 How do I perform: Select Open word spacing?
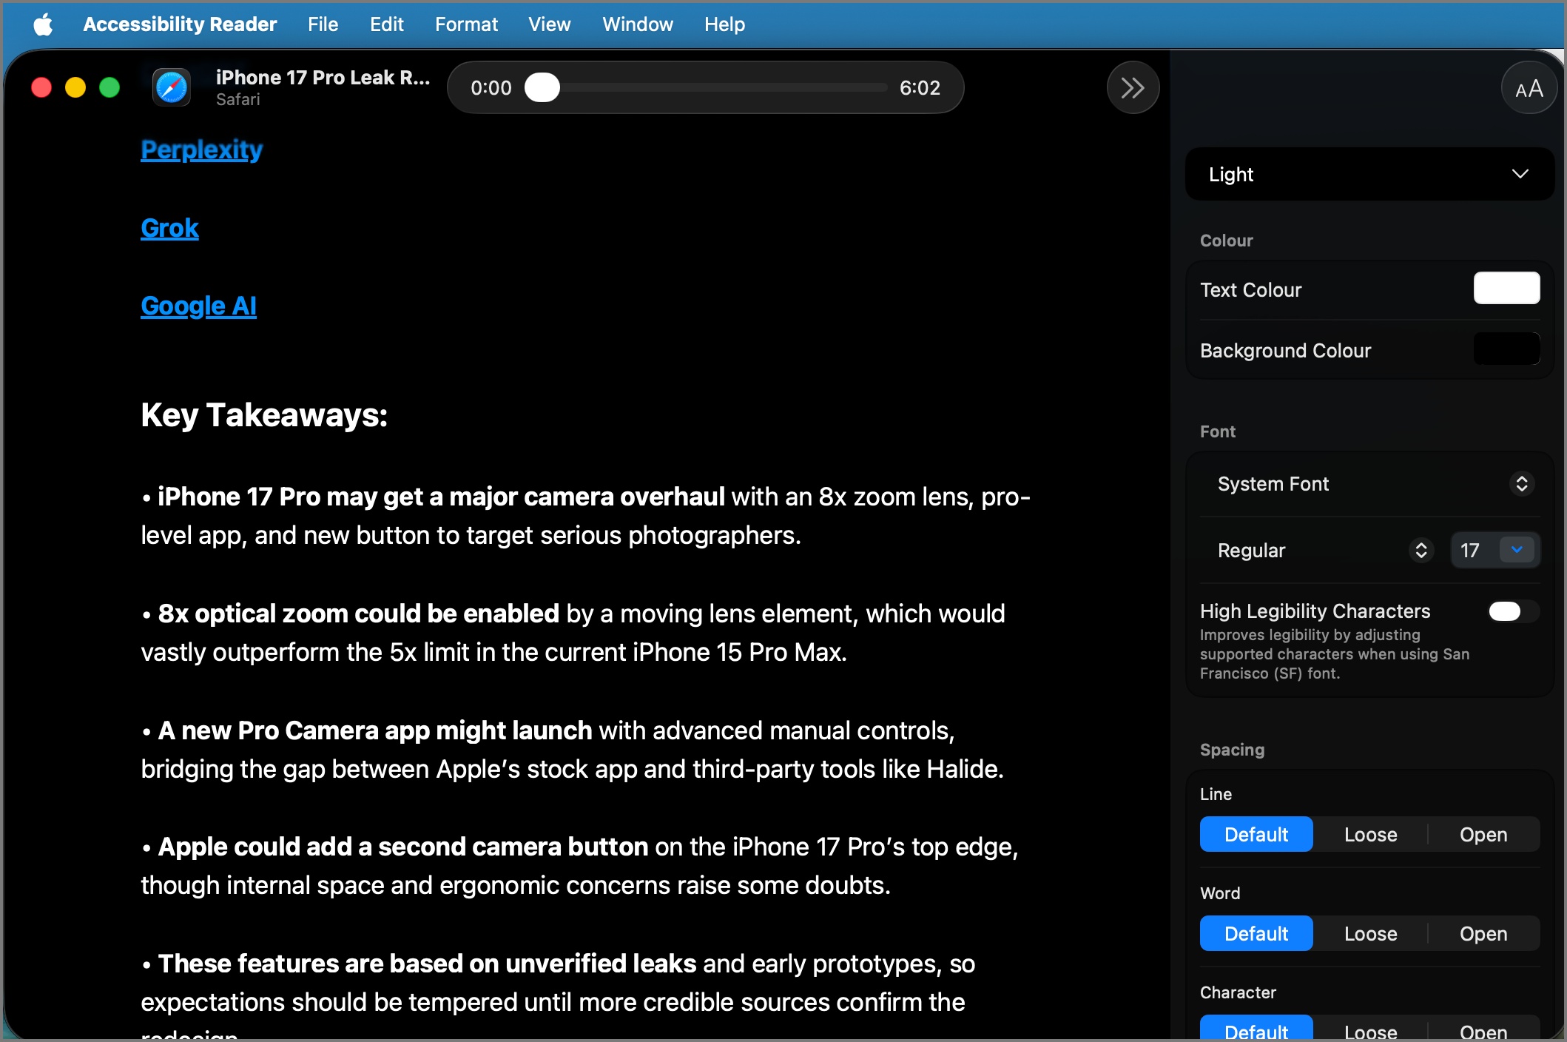(1482, 933)
